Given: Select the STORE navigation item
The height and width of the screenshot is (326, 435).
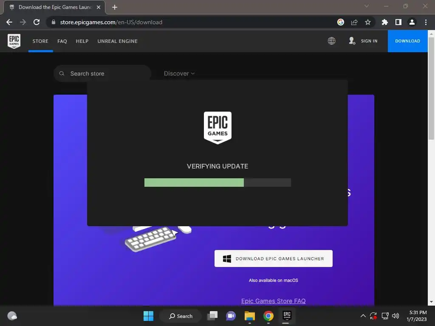Looking at the screenshot, I should coord(40,41).
